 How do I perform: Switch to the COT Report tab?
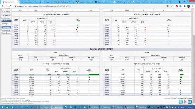point(48,2)
